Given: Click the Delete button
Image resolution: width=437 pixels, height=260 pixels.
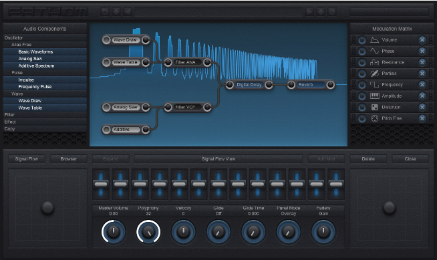Looking at the screenshot, I should [368, 159].
